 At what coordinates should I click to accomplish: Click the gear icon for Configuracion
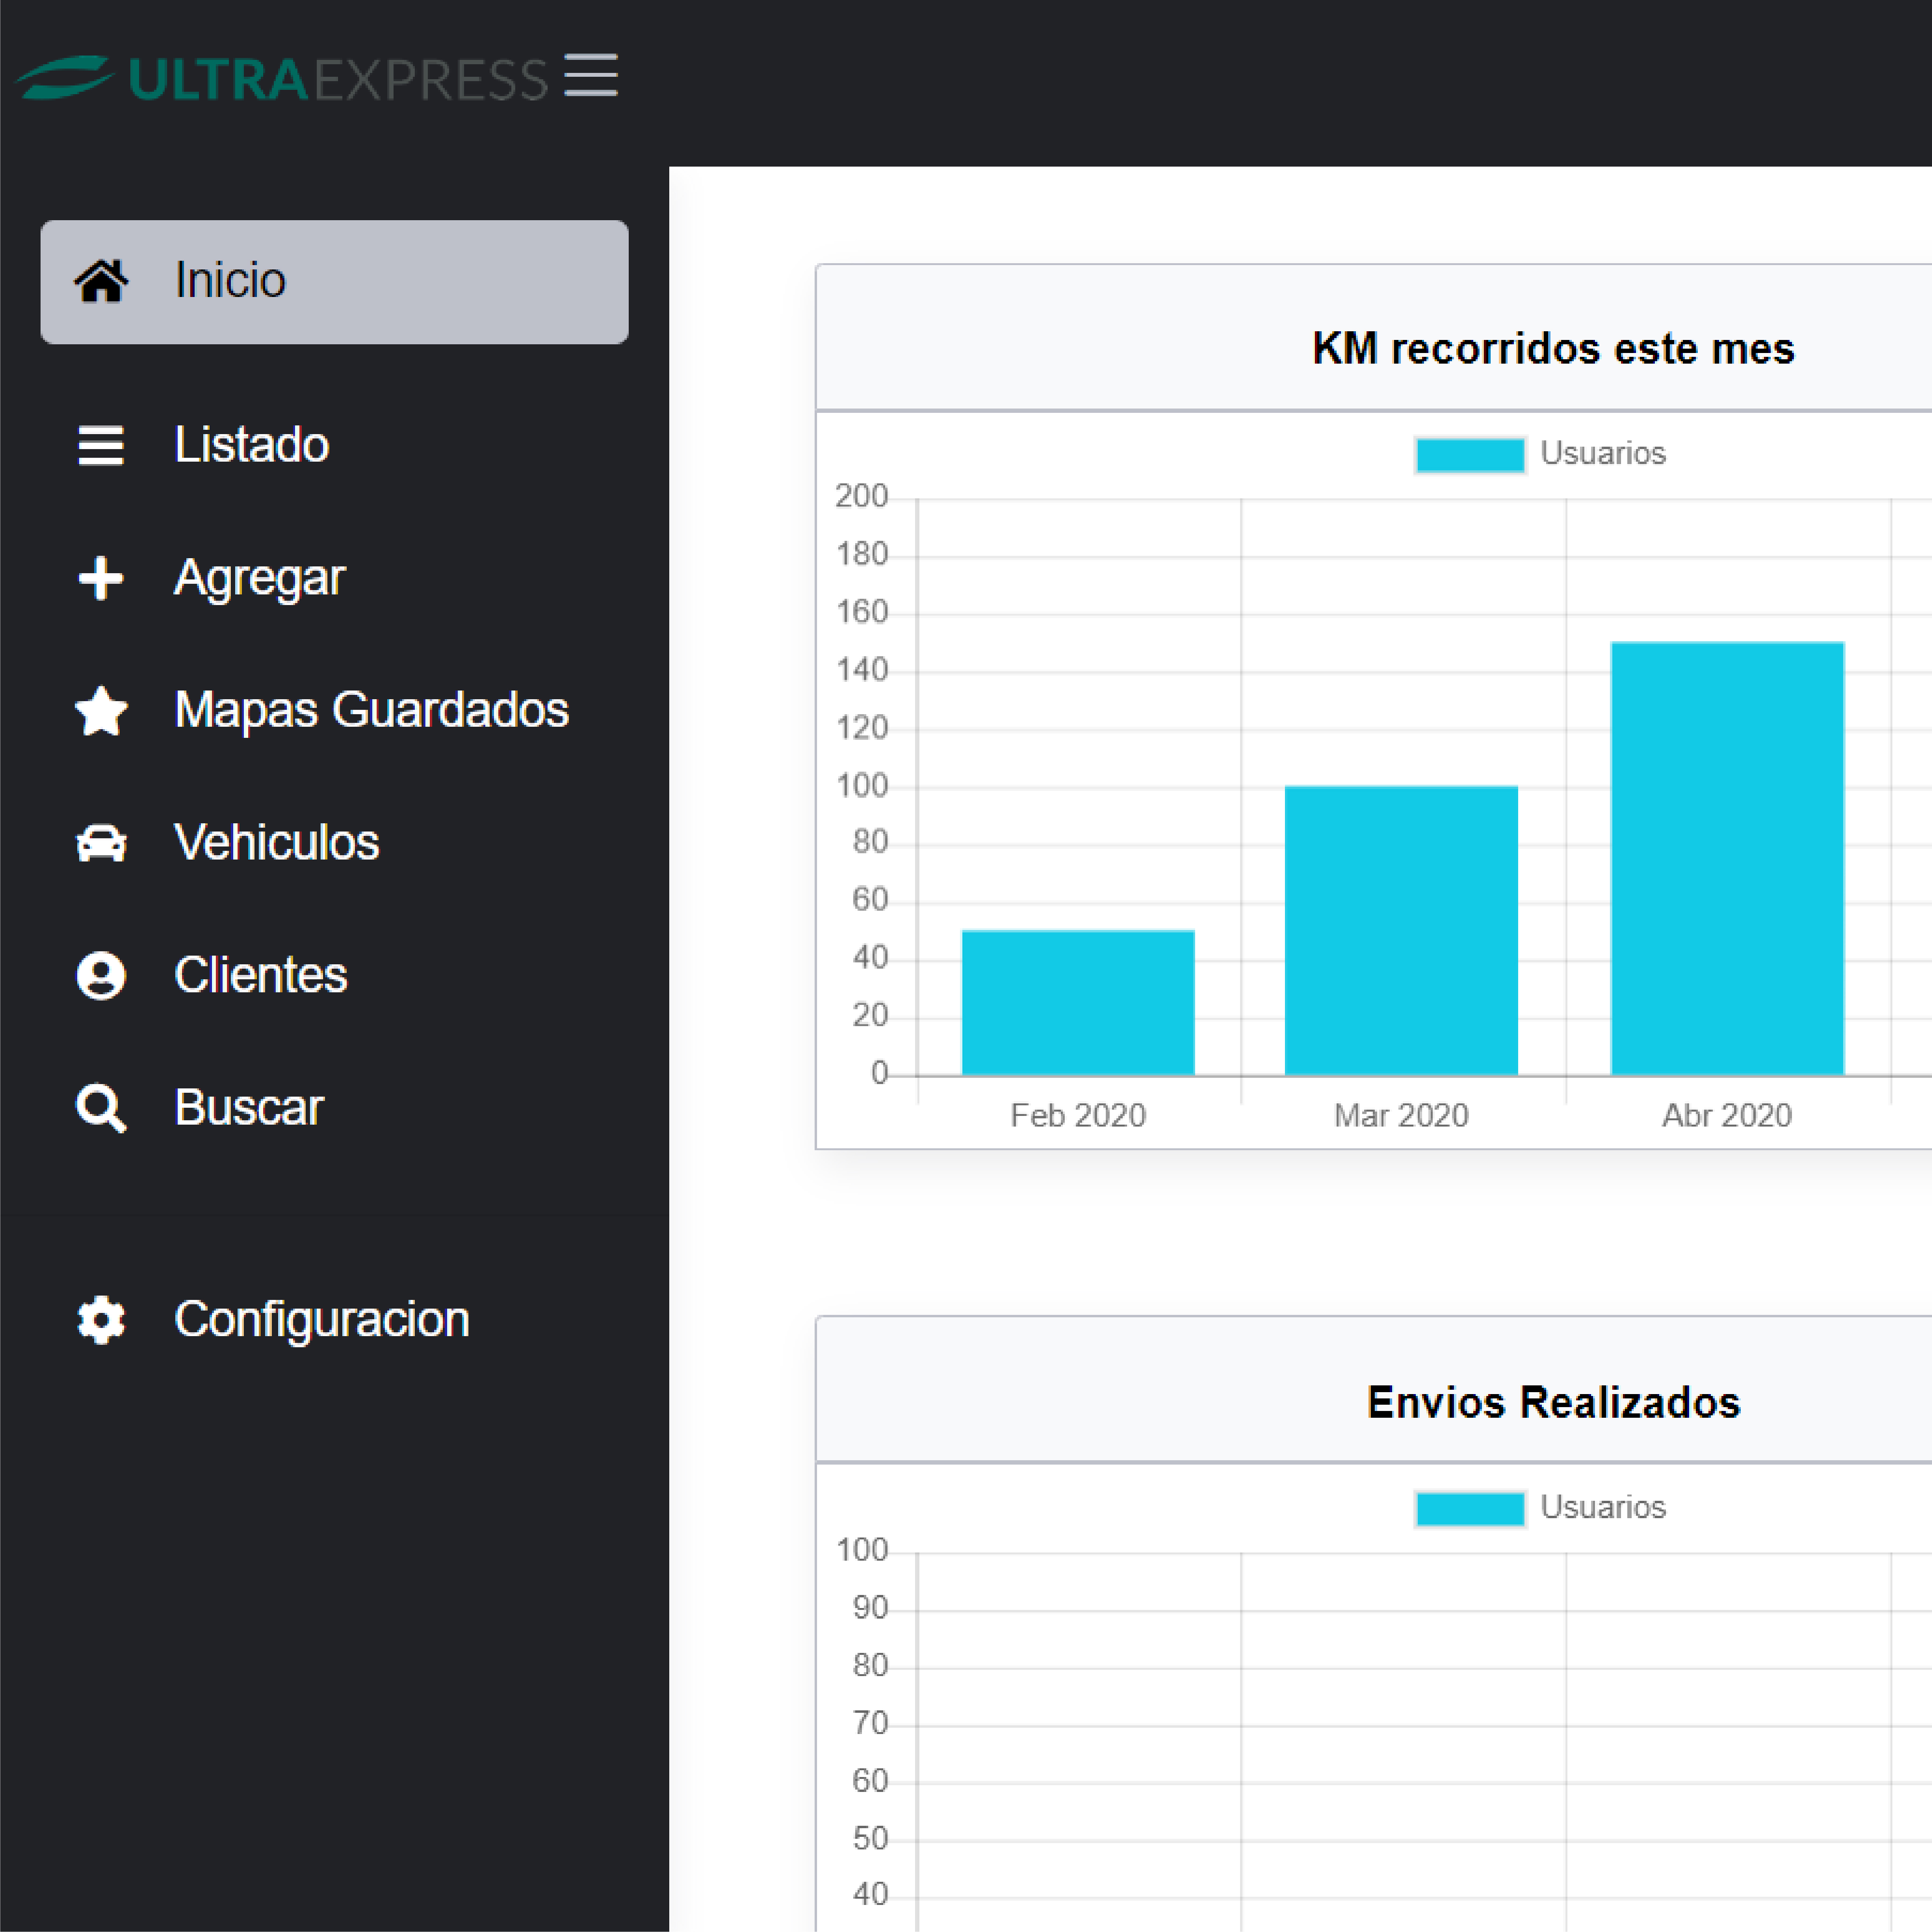click(101, 1320)
